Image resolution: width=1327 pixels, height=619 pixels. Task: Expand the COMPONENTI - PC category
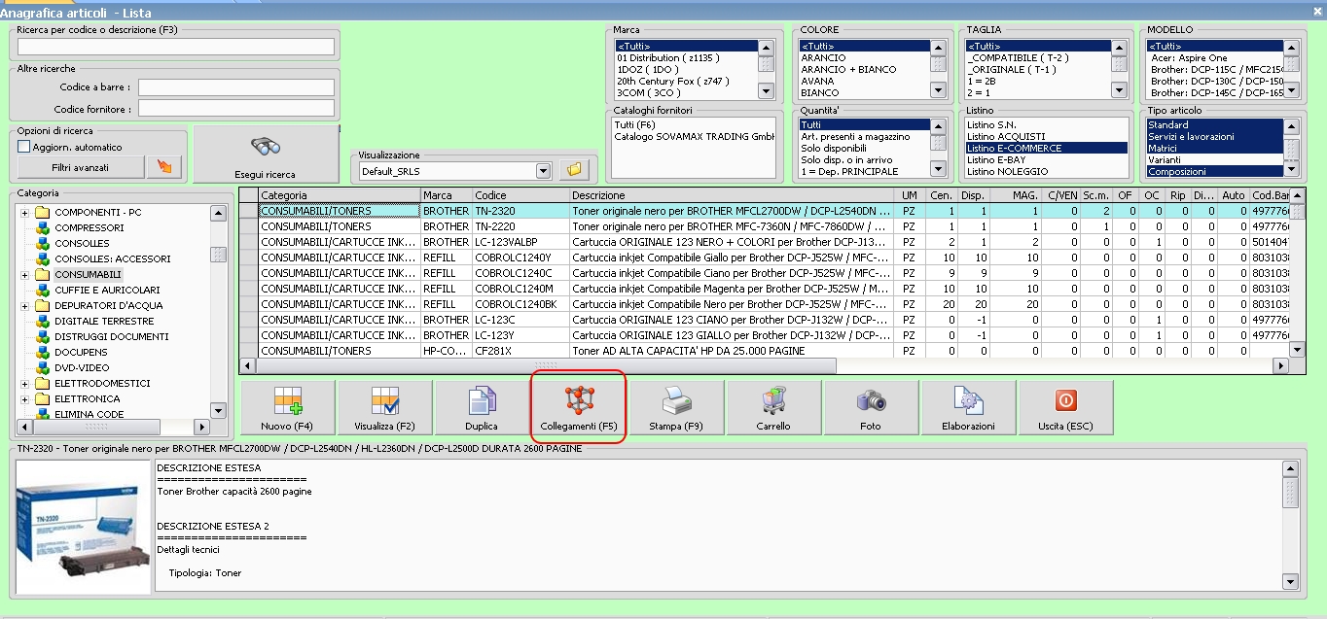click(23, 212)
